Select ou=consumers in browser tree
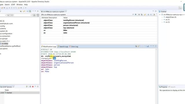This screenshot has height=104, width=185. [x=5, y=36]
